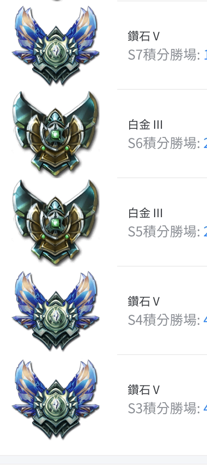207x468 pixels.
Task: Click the S4積分勝場 label
Action: click(164, 320)
